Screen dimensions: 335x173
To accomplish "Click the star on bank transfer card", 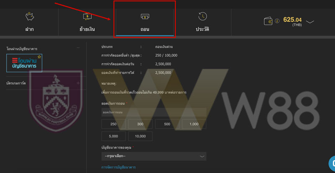I will pyautogui.click(x=39, y=57).
